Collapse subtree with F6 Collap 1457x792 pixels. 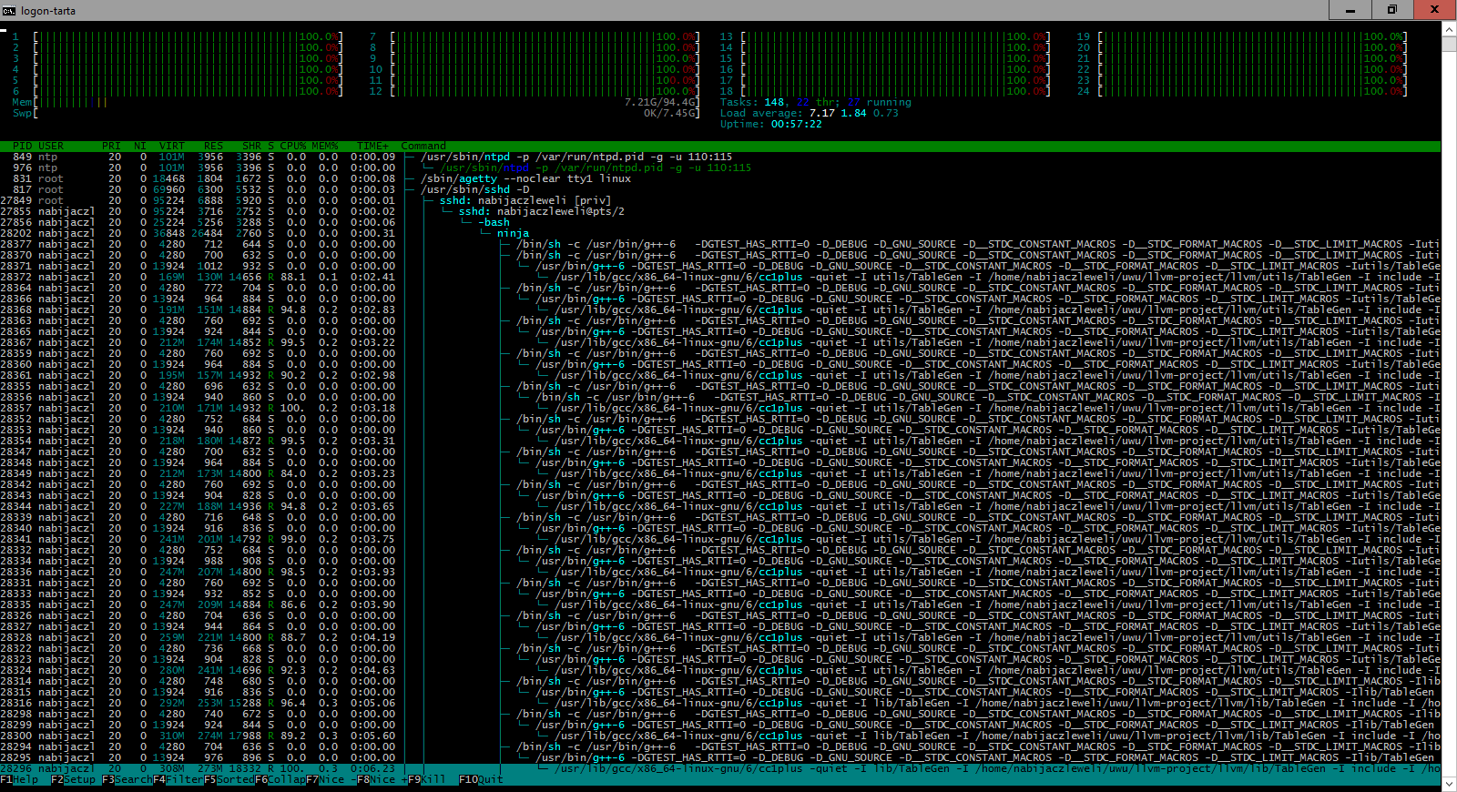[280, 779]
